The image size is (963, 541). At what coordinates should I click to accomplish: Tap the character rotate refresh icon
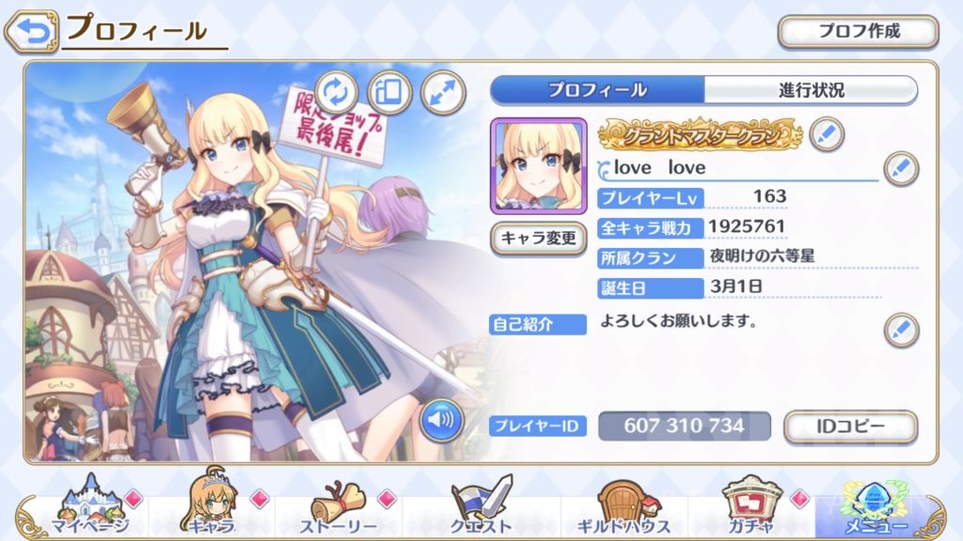(x=336, y=93)
